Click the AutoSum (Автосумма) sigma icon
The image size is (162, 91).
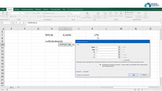coord(126,12)
